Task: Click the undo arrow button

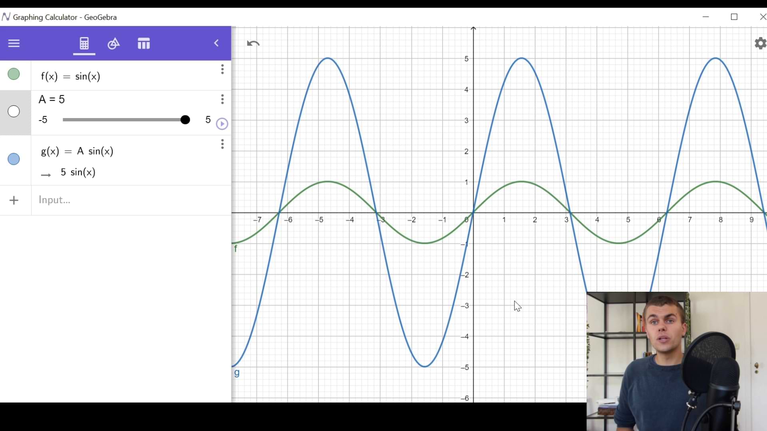Action: pyautogui.click(x=253, y=43)
